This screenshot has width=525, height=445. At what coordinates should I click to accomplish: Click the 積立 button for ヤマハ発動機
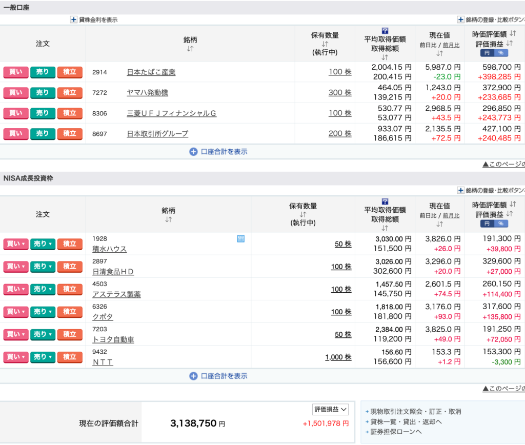(x=69, y=93)
